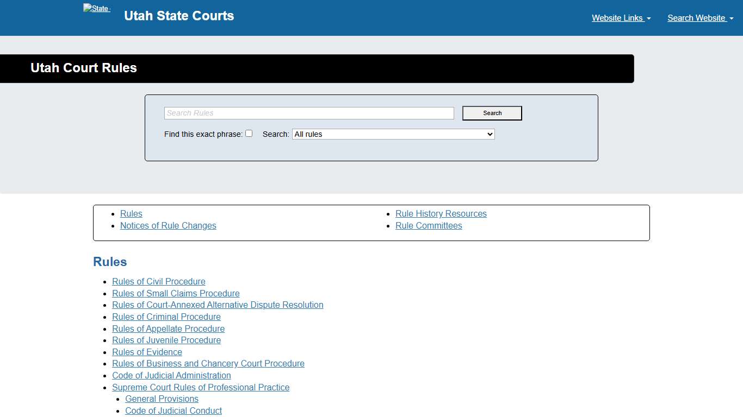Go to Rule History Resources
Screen dimensions: 743x417
[441, 214]
